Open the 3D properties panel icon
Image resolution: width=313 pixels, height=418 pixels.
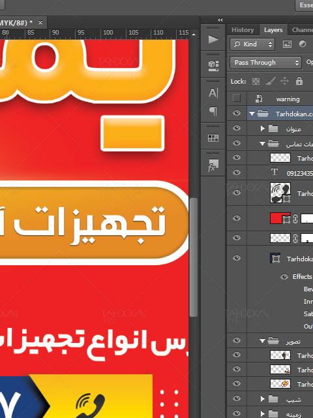point(213,65)
